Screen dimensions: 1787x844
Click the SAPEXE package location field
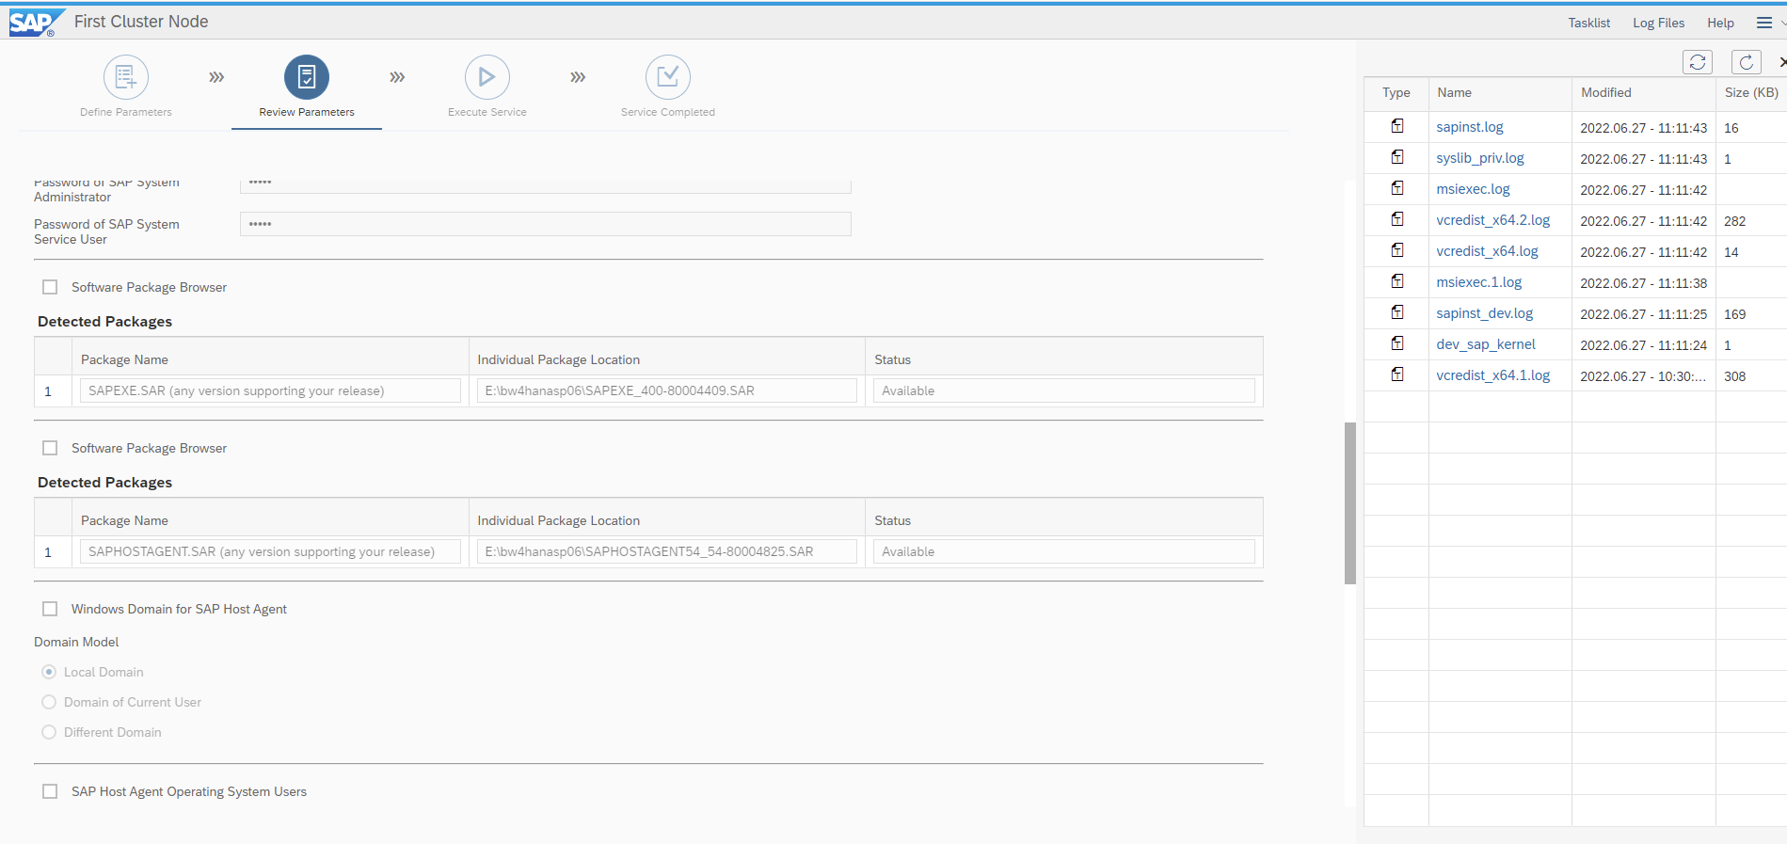coord(667,390)
